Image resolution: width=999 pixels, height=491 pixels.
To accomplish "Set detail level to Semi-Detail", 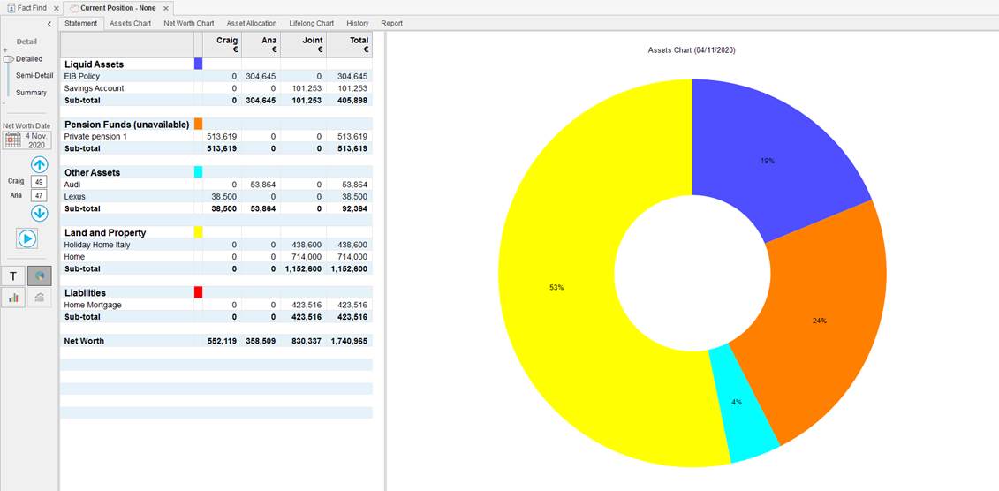I will (34, 76).
